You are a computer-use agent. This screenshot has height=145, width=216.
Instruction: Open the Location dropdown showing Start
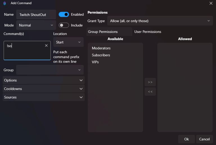tap(68, 42)
